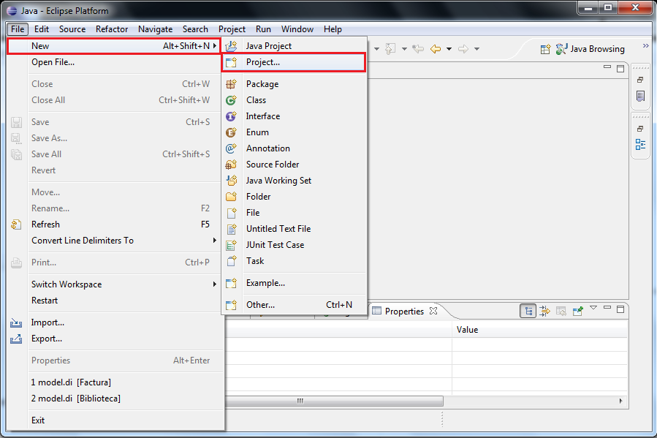
Task: Click the JUnit Test Case icon
Action: 231,245
